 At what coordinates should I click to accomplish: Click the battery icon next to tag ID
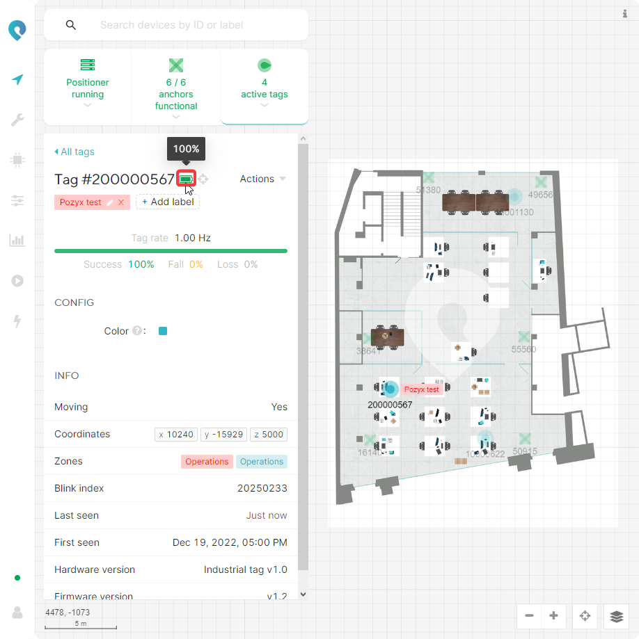186,179
